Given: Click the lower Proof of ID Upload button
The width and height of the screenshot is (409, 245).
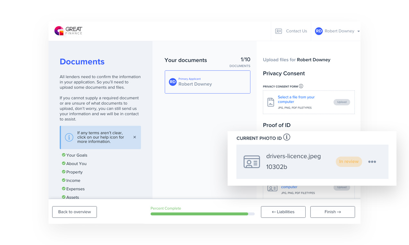Looking at the screenshot, I should coord(342,187).
